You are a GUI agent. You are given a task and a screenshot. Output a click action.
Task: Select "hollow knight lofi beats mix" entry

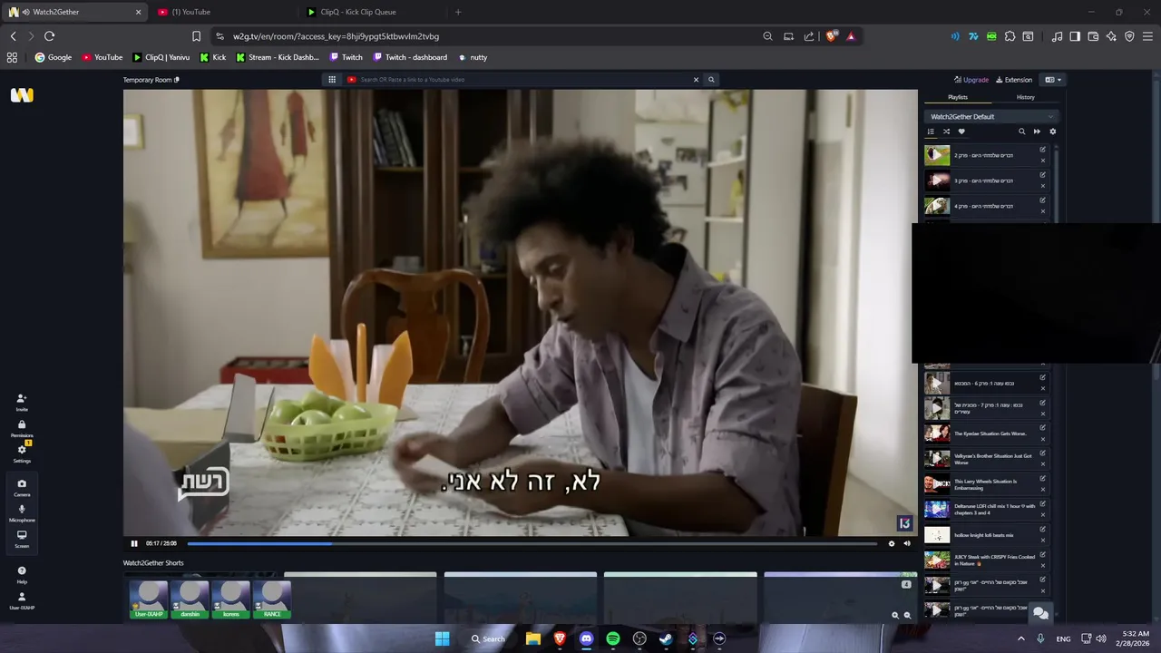click(983, 535)
